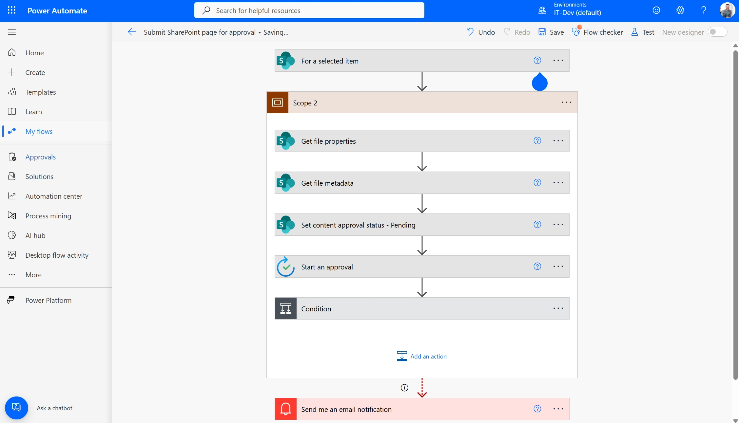
Task: Open Test mode via the beaker icon
Action: (x=635, y=32)
